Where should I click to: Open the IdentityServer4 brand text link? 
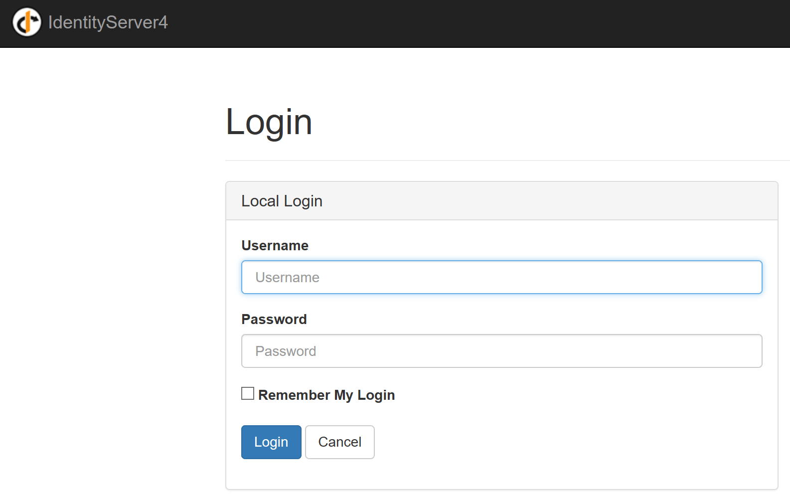click(x=108, y=22)
